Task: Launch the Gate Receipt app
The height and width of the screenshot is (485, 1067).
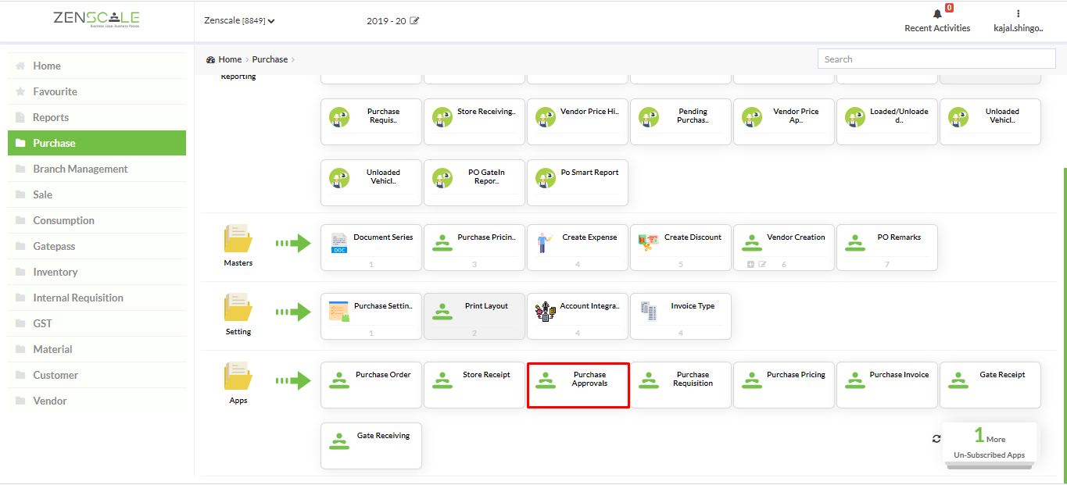Action: click(x=990, y=385)
